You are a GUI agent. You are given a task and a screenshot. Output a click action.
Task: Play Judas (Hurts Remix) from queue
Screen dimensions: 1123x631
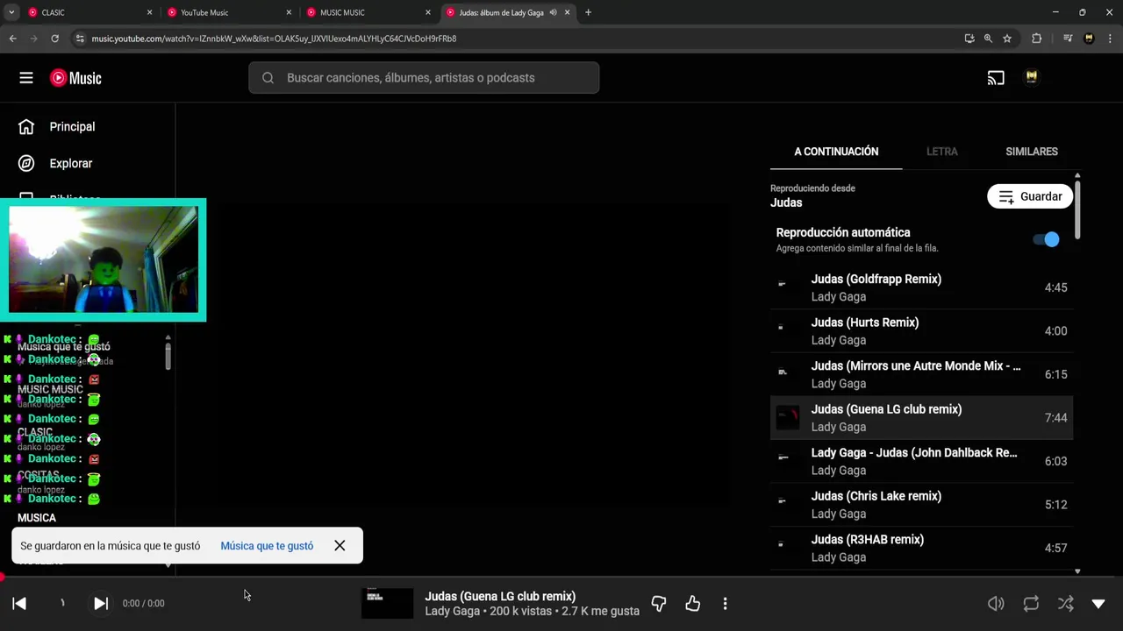point(921,331)
